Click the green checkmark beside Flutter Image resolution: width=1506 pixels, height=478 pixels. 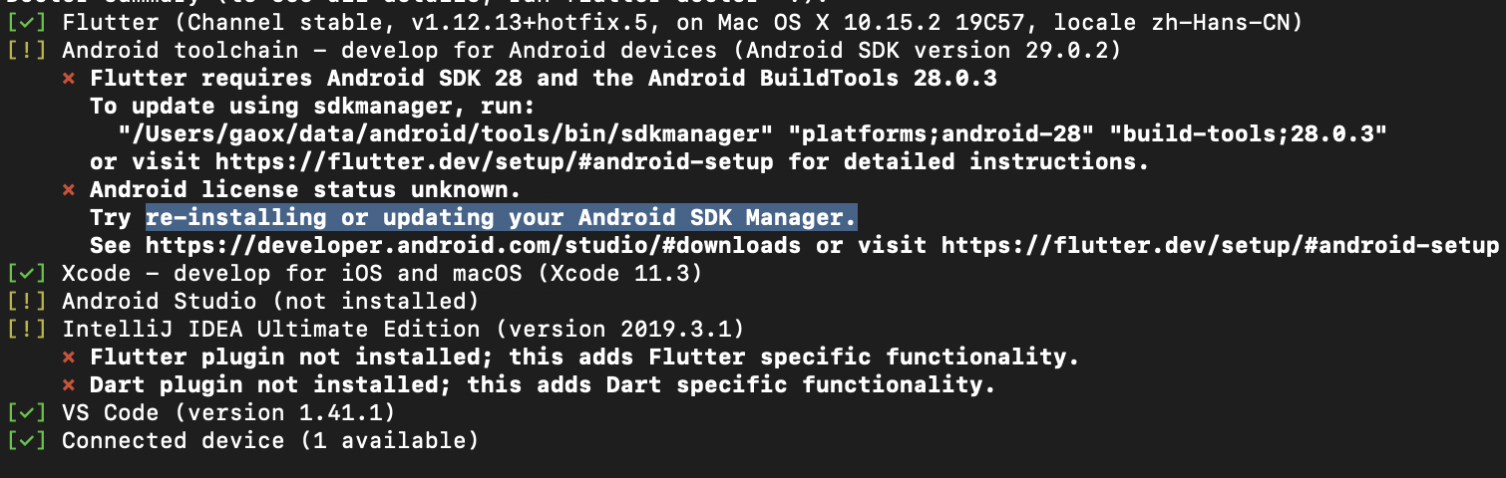(26, 22)
